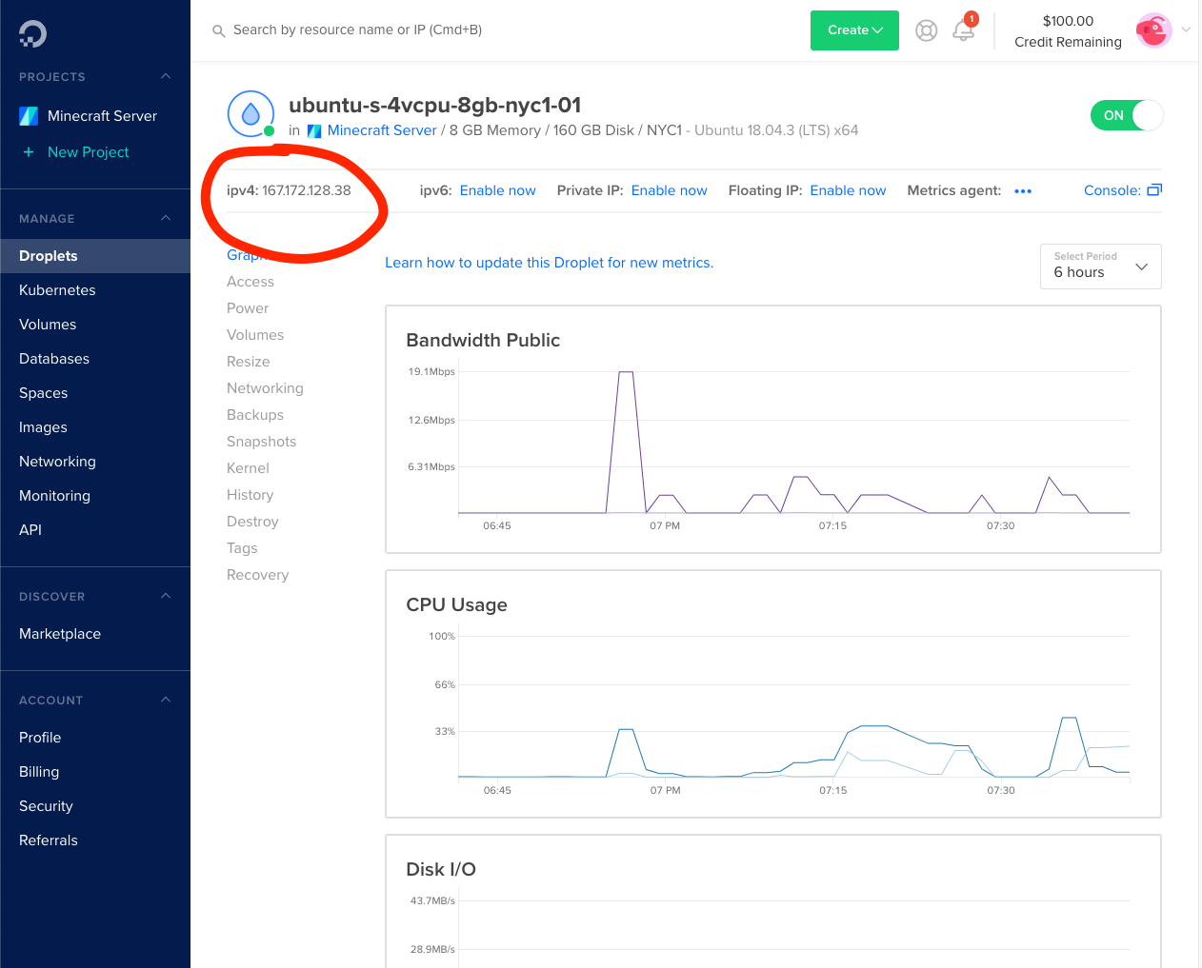
Task: Click the DigitalOcean logo icon
Action: click(x=32, y=34)
